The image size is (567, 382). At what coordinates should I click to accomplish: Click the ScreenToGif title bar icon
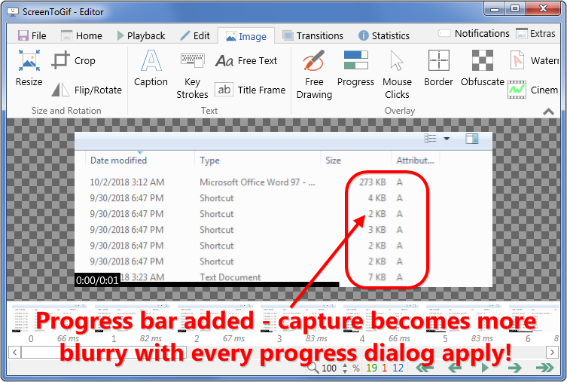click(x=13, y=12)
